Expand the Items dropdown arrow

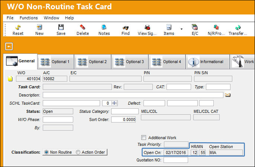point(181,29)
